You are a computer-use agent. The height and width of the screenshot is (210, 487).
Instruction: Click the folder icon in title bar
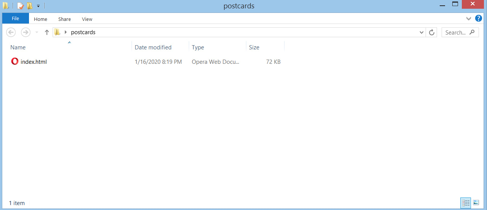[6, 6]
